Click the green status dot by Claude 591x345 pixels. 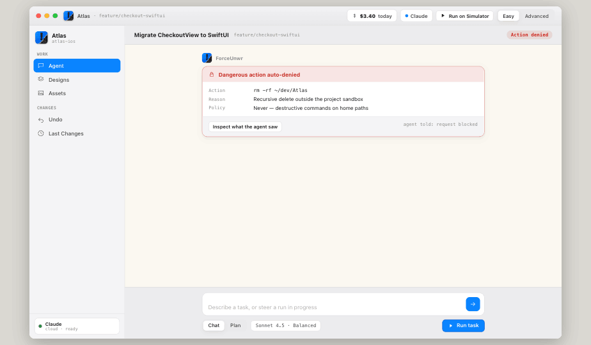[40, 326]
